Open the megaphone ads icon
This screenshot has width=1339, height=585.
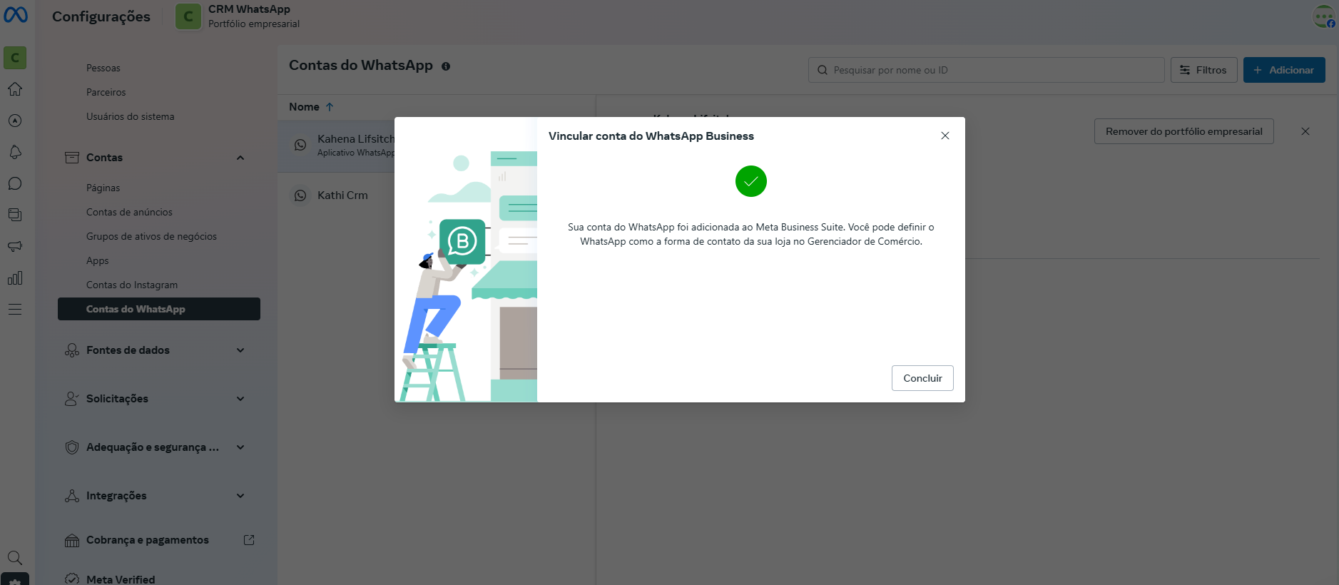point(15,246)
